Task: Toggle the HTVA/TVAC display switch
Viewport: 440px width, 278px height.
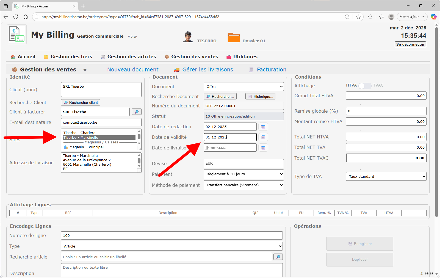Action: click(x=365, y=86)
